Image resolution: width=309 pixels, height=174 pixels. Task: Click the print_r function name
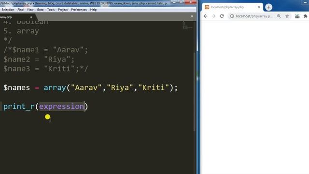[19, 106]
